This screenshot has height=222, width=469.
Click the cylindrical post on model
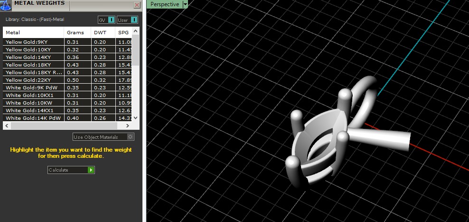point(380,139)
